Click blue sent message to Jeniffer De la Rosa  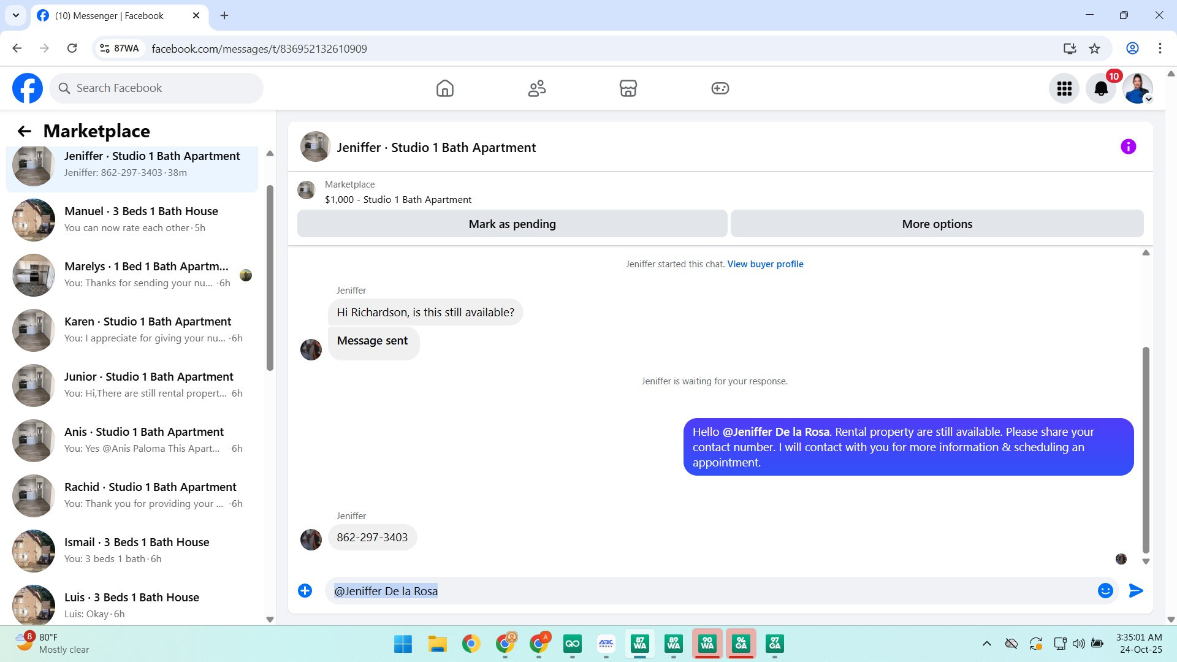pos(908,447)
